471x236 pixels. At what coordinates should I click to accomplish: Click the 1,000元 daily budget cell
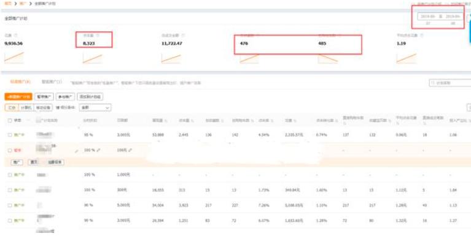tap(123, 175)
